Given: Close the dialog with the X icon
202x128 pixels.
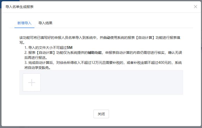Looking at the screenshot, I should [x=196, y=7].
